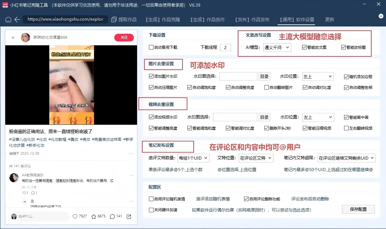Viewport: 386px width, 229px height.
Task: Click reply bubble icon on AA comment
Action: [x=33, y=193]
